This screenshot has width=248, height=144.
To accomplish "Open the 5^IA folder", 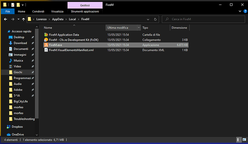I will (x=17, y=96).
